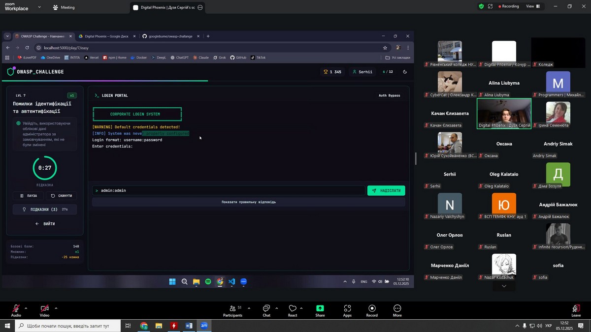Click the React heart icon

(293, 308)
